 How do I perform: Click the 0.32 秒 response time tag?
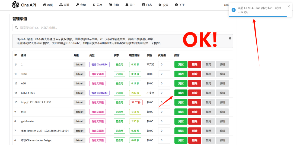[x=135, y=64]
